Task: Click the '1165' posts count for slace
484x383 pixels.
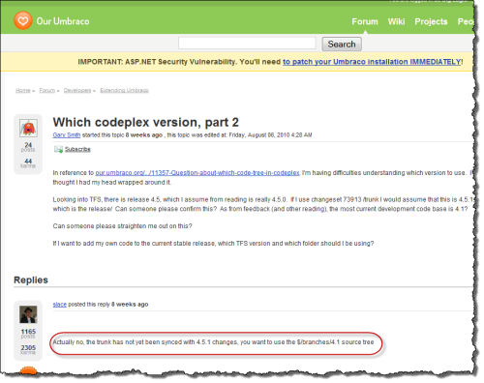Action: 28,332
